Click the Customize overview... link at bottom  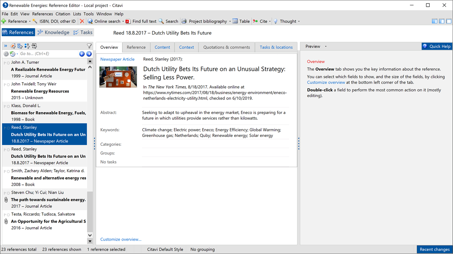tap(121, 239)
